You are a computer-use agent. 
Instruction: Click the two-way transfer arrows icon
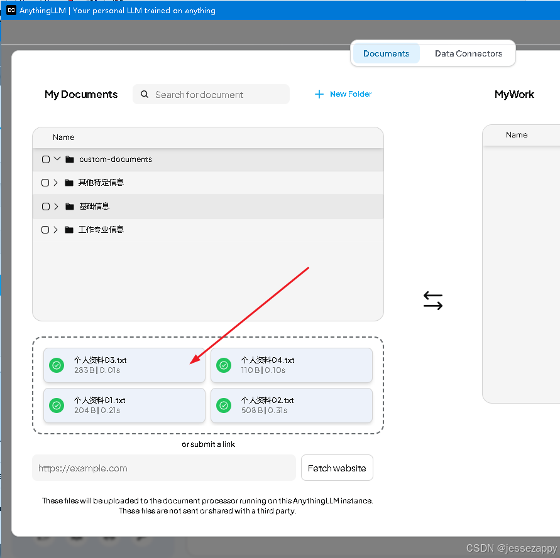[433, 301]
